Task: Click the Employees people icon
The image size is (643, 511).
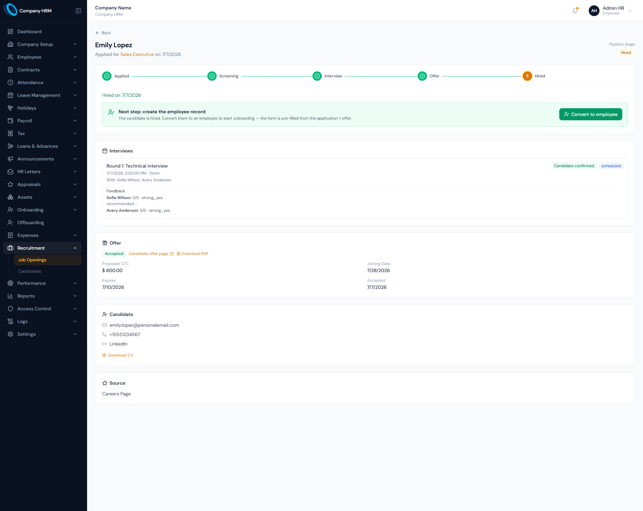Action: (x=10, y=57)
